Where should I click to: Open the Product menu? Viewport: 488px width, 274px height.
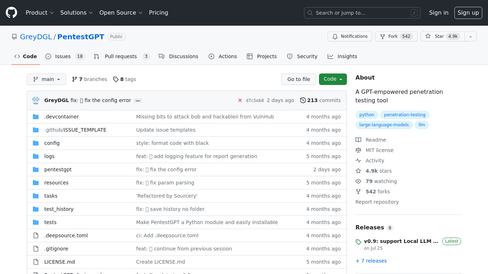pos(40,12)
